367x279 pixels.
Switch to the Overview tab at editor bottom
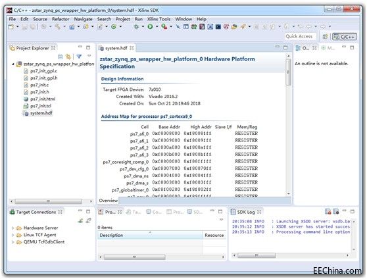(108, 201)
